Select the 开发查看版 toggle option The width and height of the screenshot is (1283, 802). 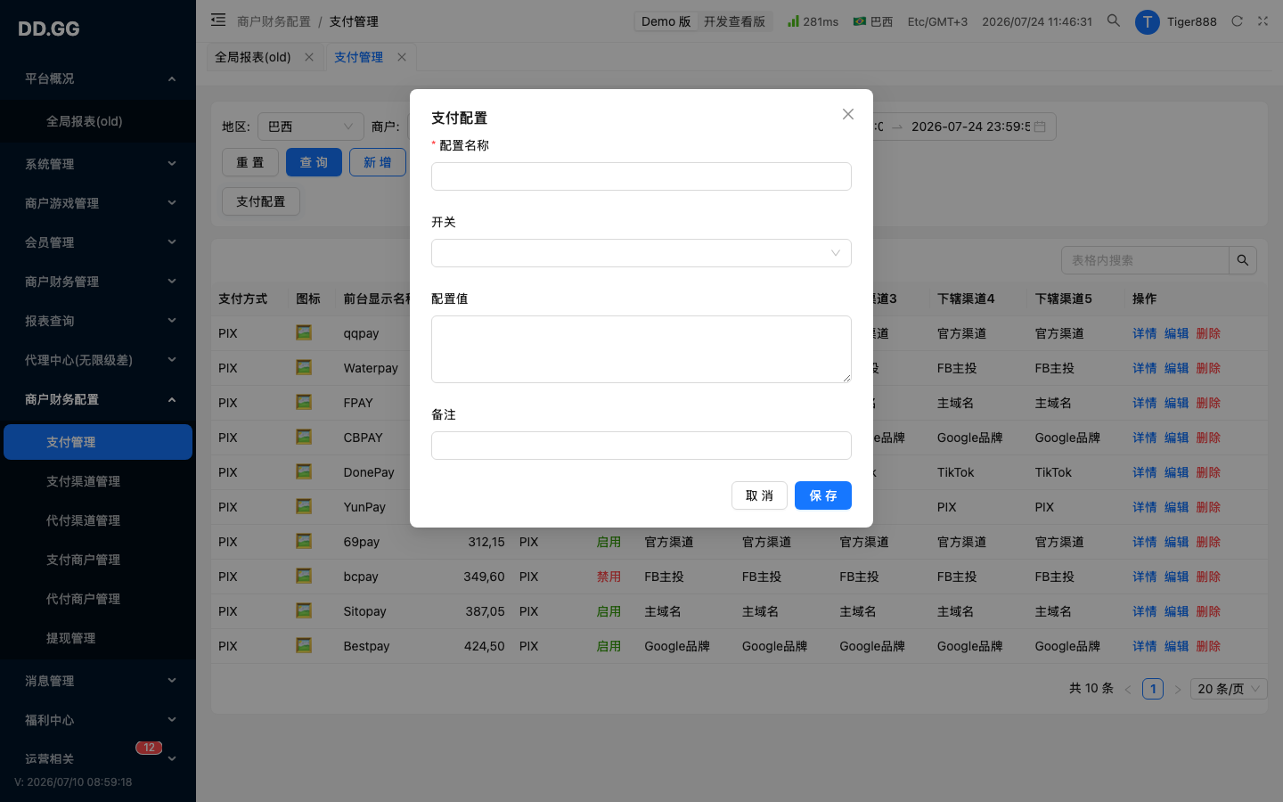pos(734,21)
